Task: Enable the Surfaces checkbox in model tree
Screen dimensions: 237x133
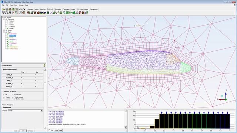Action: pos(7,27)
